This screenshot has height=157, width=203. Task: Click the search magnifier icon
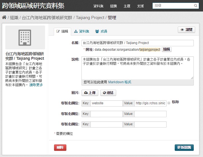(x=196, y=6)
